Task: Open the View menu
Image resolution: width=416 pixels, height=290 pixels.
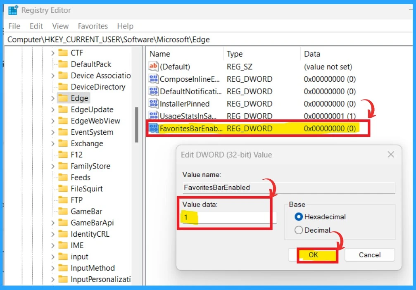Action: (x=60, y=26)
